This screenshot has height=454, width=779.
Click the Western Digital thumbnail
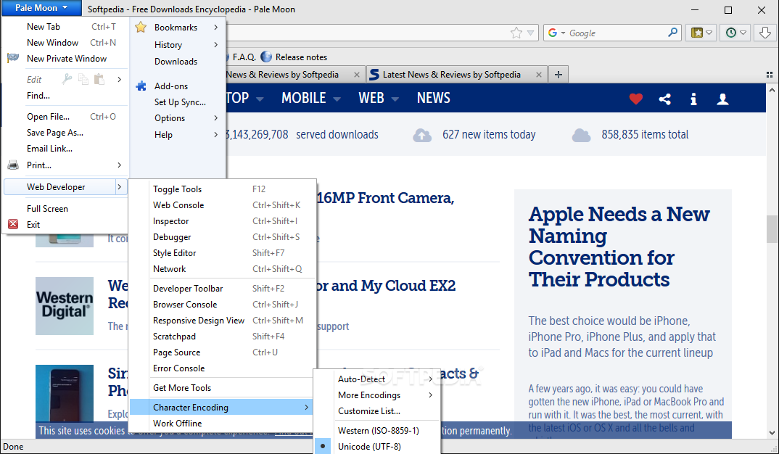(x=65, y=305)
